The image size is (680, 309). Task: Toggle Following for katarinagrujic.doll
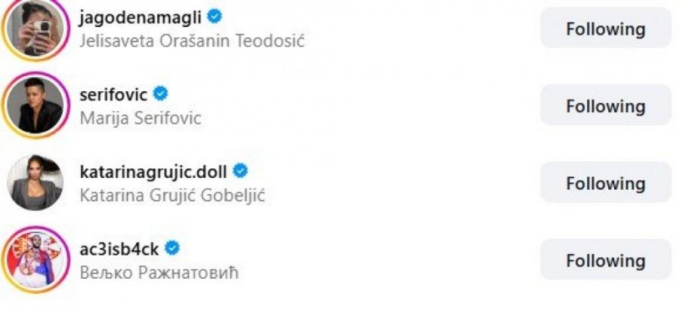pyautogui.click(x=605, y=183)
